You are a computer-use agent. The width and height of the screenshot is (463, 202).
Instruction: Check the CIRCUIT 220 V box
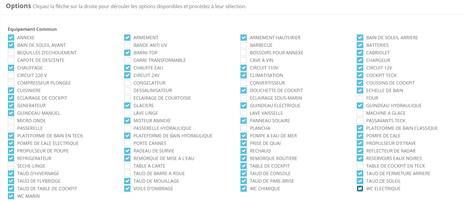11,75
